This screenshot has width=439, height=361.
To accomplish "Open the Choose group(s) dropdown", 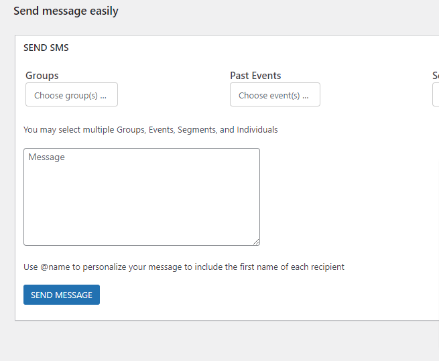I will tap(72, 94).
